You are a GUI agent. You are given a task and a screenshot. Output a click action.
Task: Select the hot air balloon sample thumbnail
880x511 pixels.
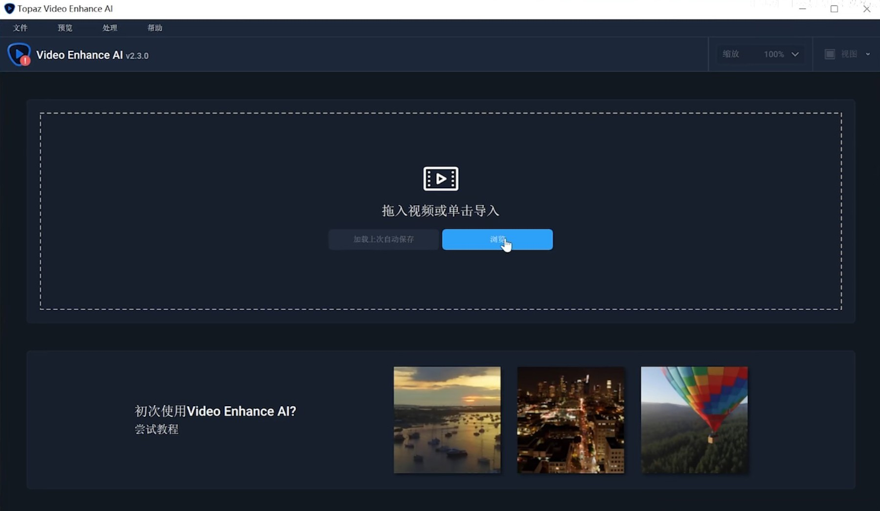pyautogui.click(x=694, y=420)
